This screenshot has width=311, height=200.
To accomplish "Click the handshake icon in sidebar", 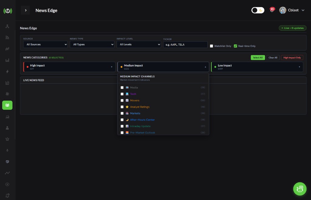I will tap(7, 161).
